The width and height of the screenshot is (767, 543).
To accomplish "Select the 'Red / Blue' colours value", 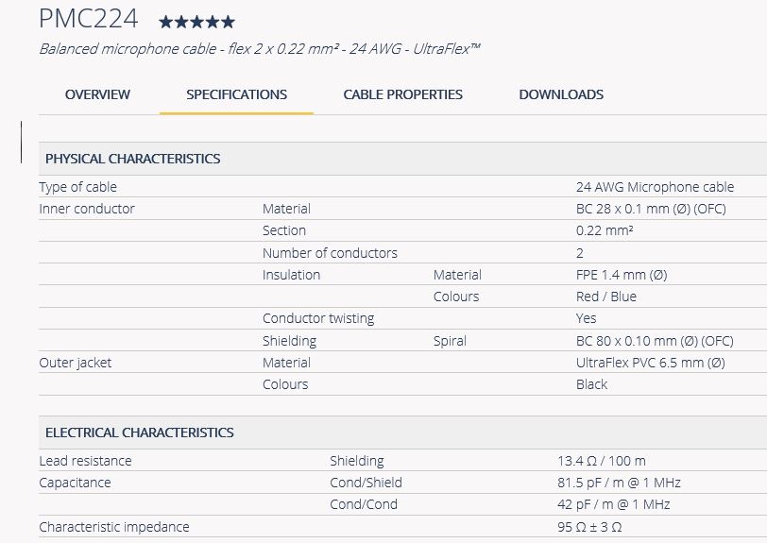I will [x=606, y=297].
